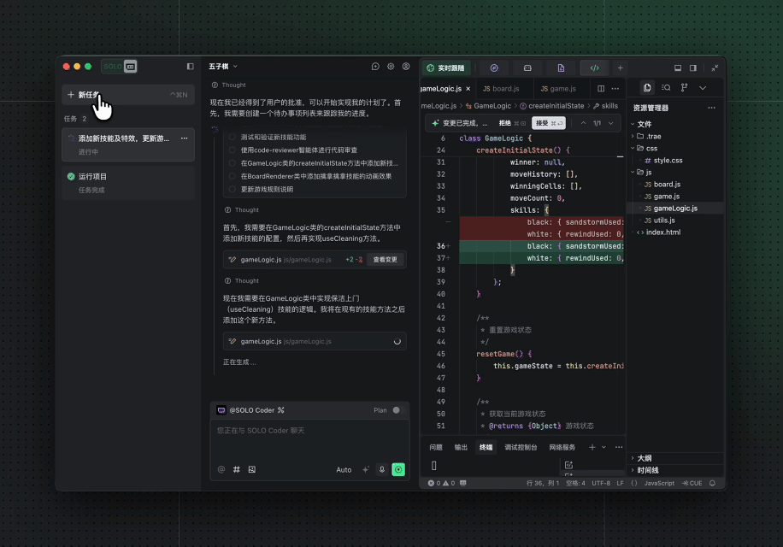This screenshot has height=547, width=783.
Task: Click the image attachment icon in chat
Action: tap(251, 469)
